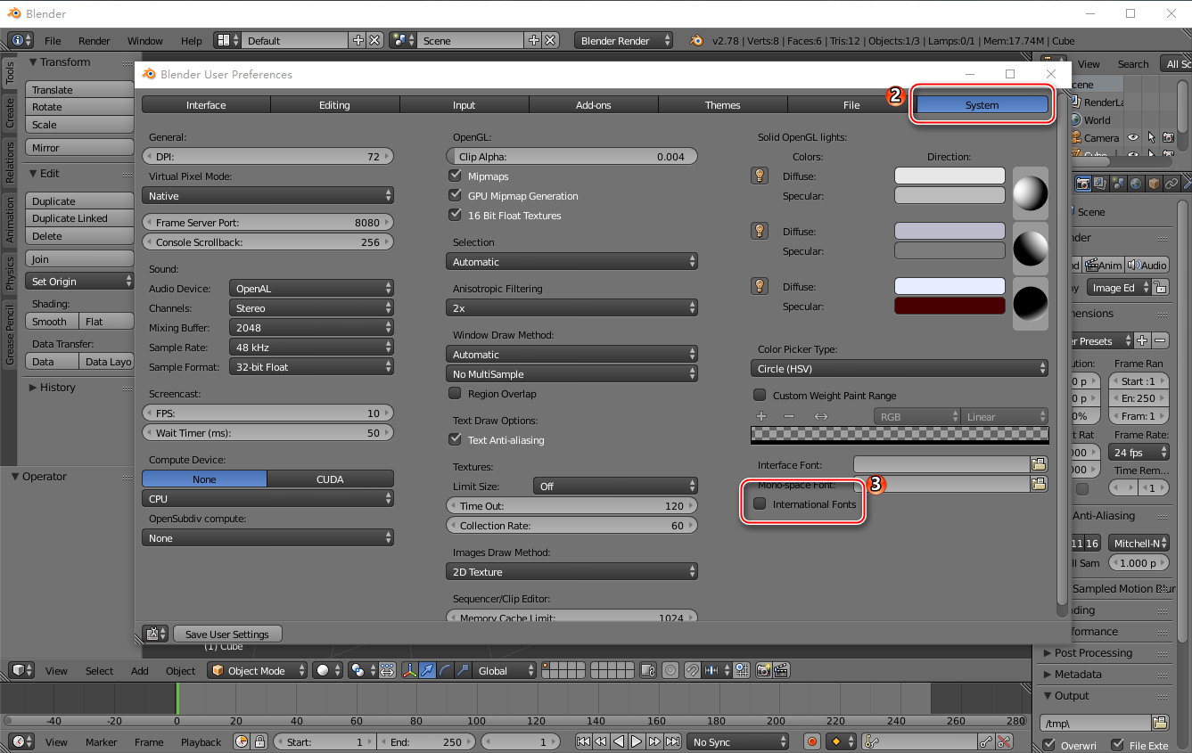
Task: Click the 3D View editor type cube icon
Action: (21, 670)
